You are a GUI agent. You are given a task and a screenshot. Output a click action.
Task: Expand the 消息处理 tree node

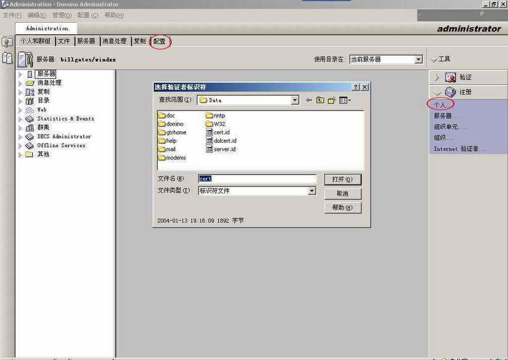point(20,83)
